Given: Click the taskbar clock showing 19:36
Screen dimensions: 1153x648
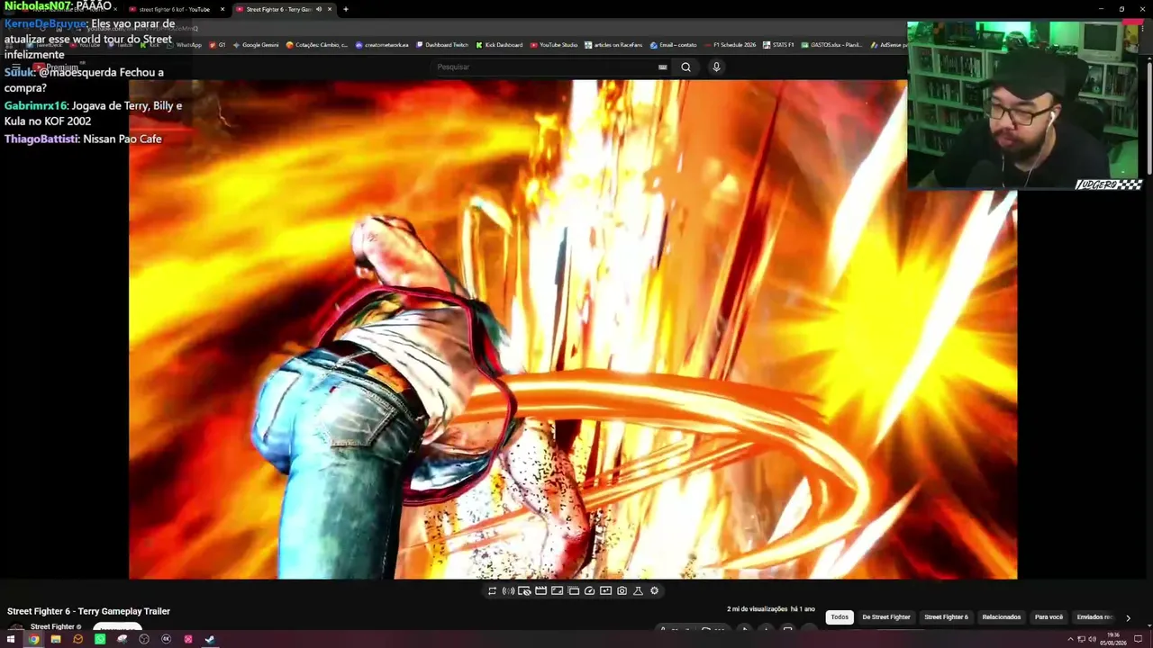Looking at the screenshot, I should (x=1113, y=640).
